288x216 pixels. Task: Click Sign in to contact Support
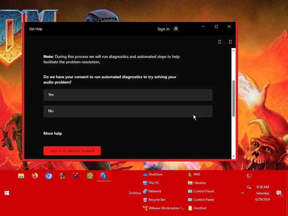(72, 151)
